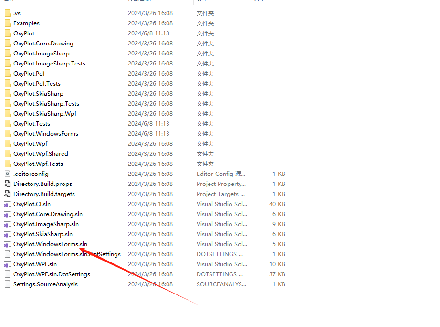Screen dimensions: 440x327
Task: Select the file name .editorconfig
Action: coord(31,174)
